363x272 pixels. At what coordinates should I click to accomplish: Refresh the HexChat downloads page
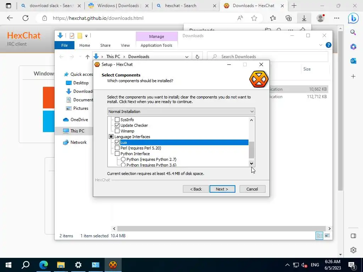click(26, 18)
